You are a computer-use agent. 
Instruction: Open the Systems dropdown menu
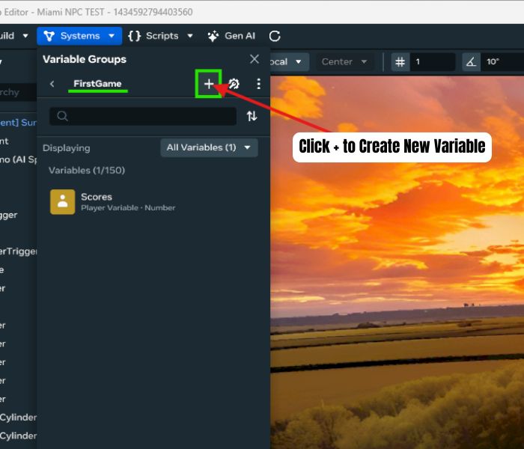tap(79, 36)
